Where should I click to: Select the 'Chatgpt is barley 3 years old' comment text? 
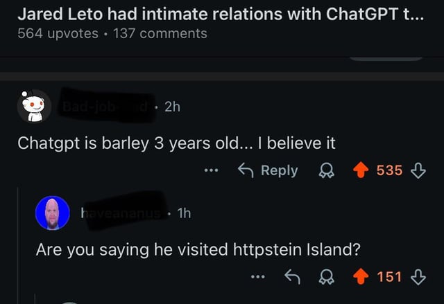point(176,143)
